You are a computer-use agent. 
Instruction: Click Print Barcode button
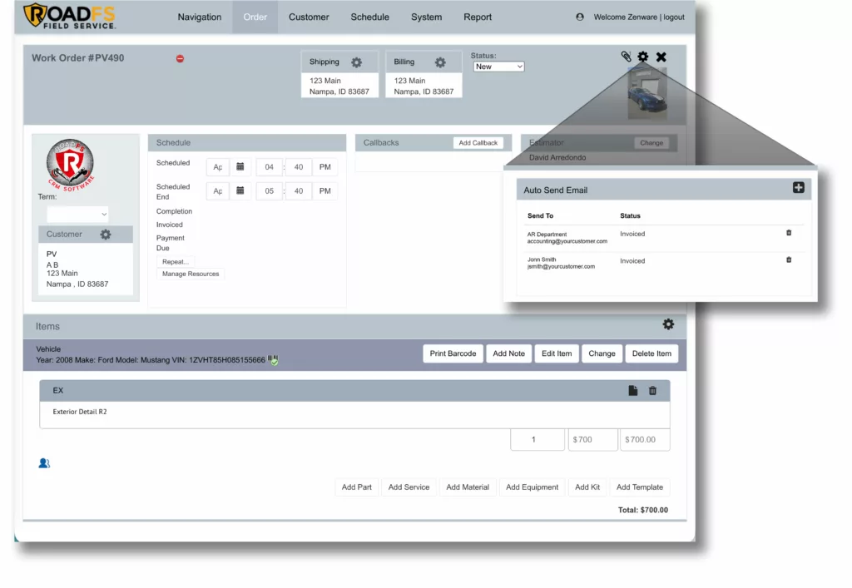(453, 353)
